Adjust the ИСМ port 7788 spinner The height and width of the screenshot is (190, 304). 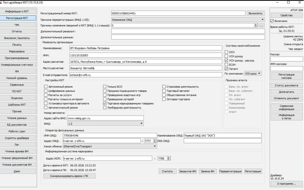(168, 158)
